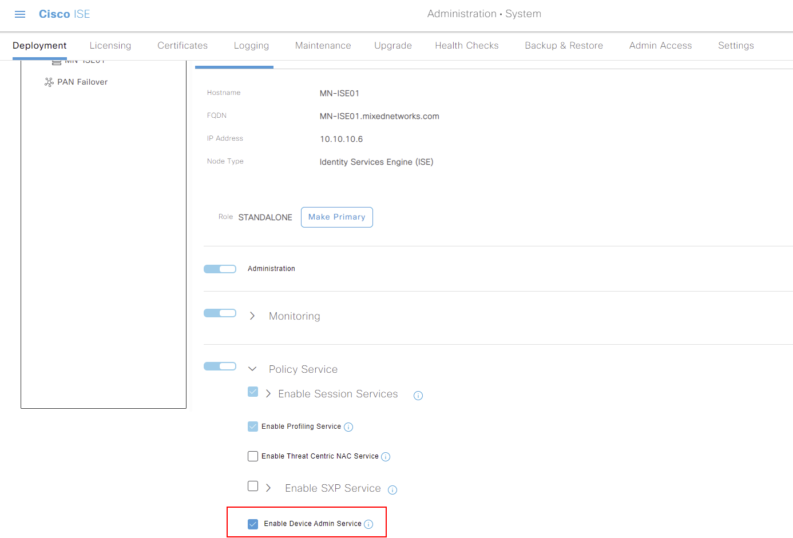Open the PAN Failover tree item
The width and height of the screenshot is (793, 538).
click(82, 82)
